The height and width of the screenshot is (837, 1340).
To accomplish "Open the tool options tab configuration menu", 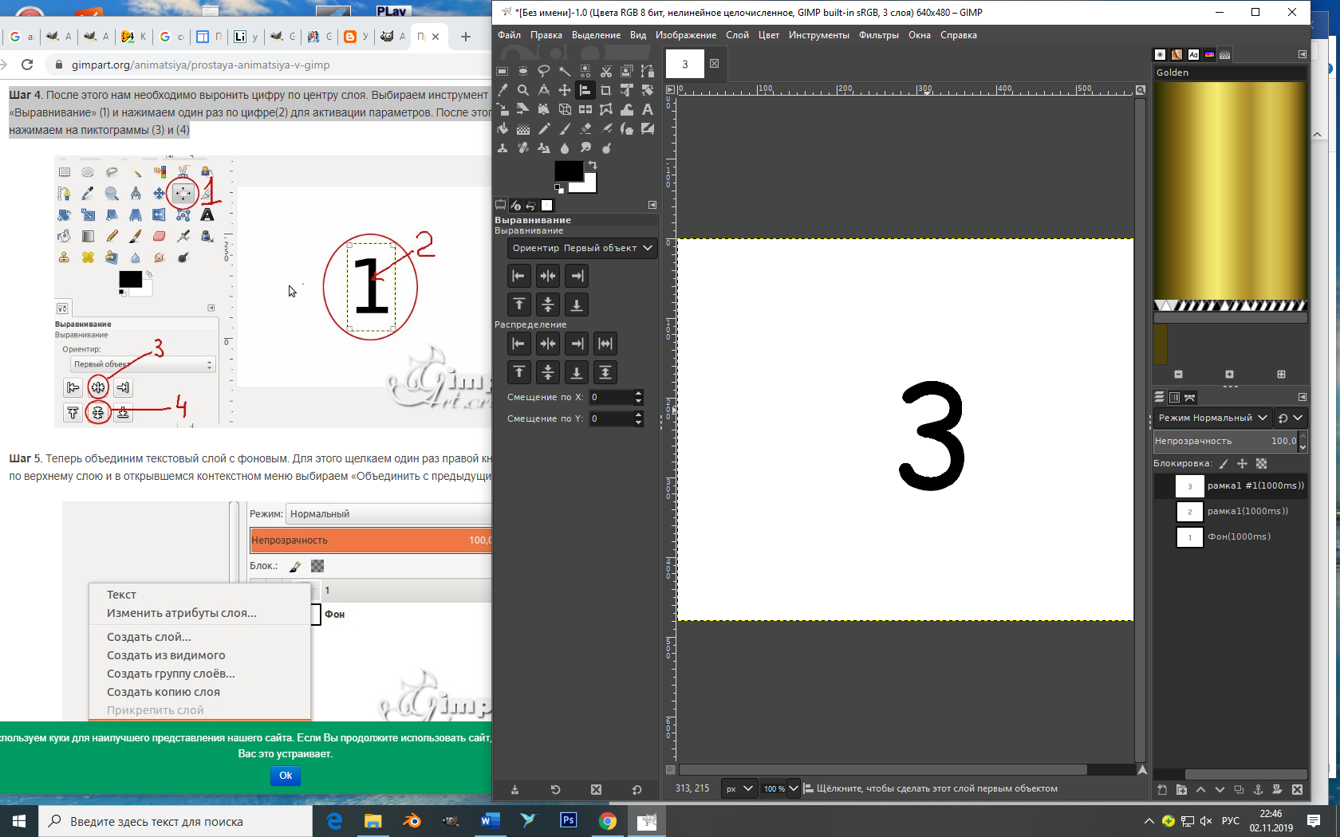I will (652, 205).
